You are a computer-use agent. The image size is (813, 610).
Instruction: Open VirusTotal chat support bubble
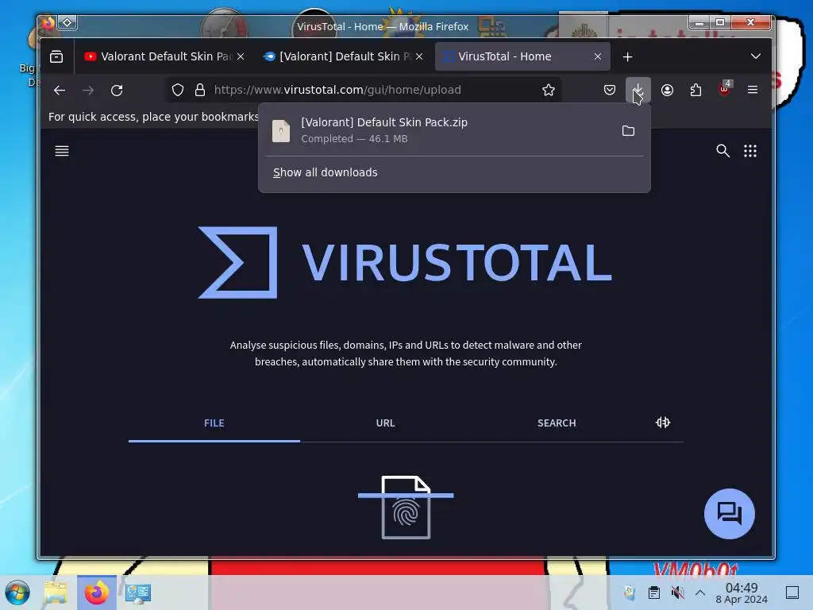point(729,514)
